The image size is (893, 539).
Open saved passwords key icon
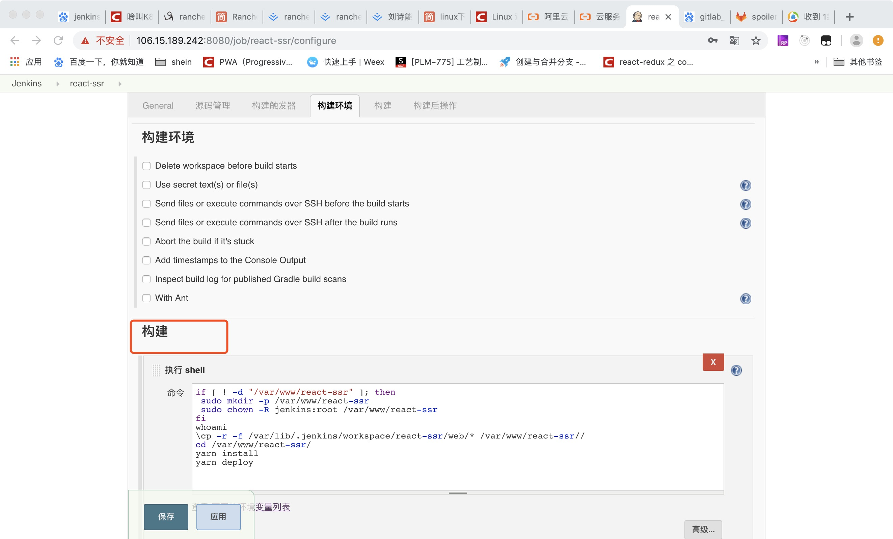click(712, 40)
